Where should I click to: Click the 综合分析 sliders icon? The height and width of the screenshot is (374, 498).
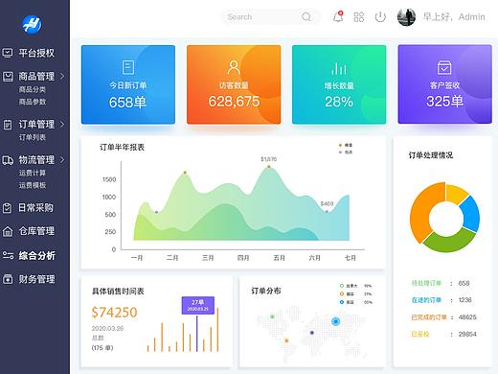click(8, 255)
